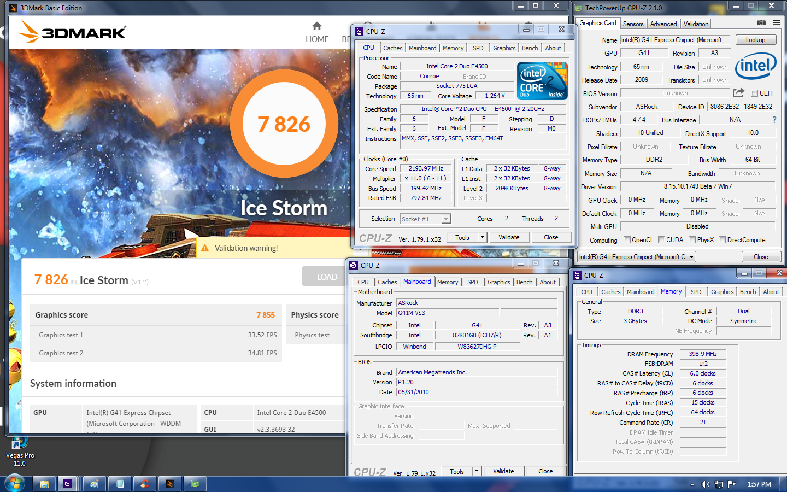This screenshot has height=492, width=787.
Task: Click the validation warning triangle icon
Action: [205, 248]
